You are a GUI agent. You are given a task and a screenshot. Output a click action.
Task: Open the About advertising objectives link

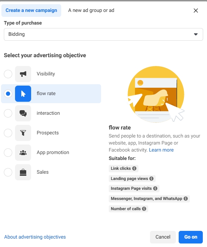[x=35, y=237]
